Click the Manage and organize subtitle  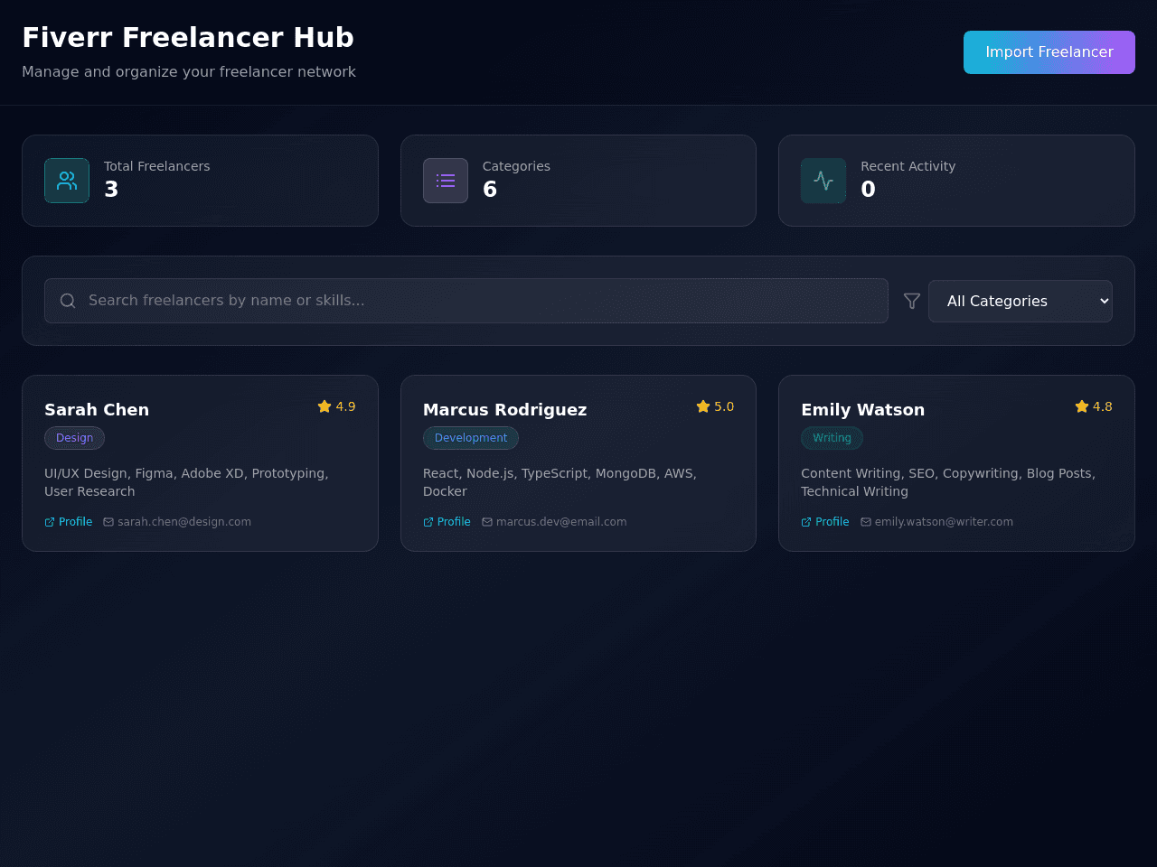click(189, 72)
